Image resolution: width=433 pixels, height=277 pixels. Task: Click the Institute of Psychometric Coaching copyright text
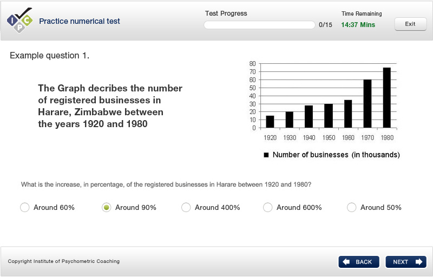(64, 261)
